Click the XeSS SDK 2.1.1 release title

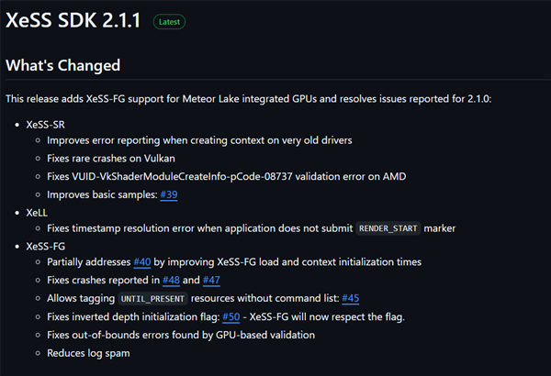click(73, 20)
